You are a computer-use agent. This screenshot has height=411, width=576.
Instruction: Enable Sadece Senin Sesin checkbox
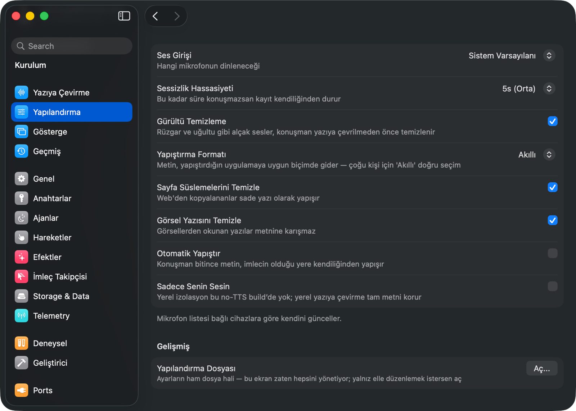click(x=553, y=287)
